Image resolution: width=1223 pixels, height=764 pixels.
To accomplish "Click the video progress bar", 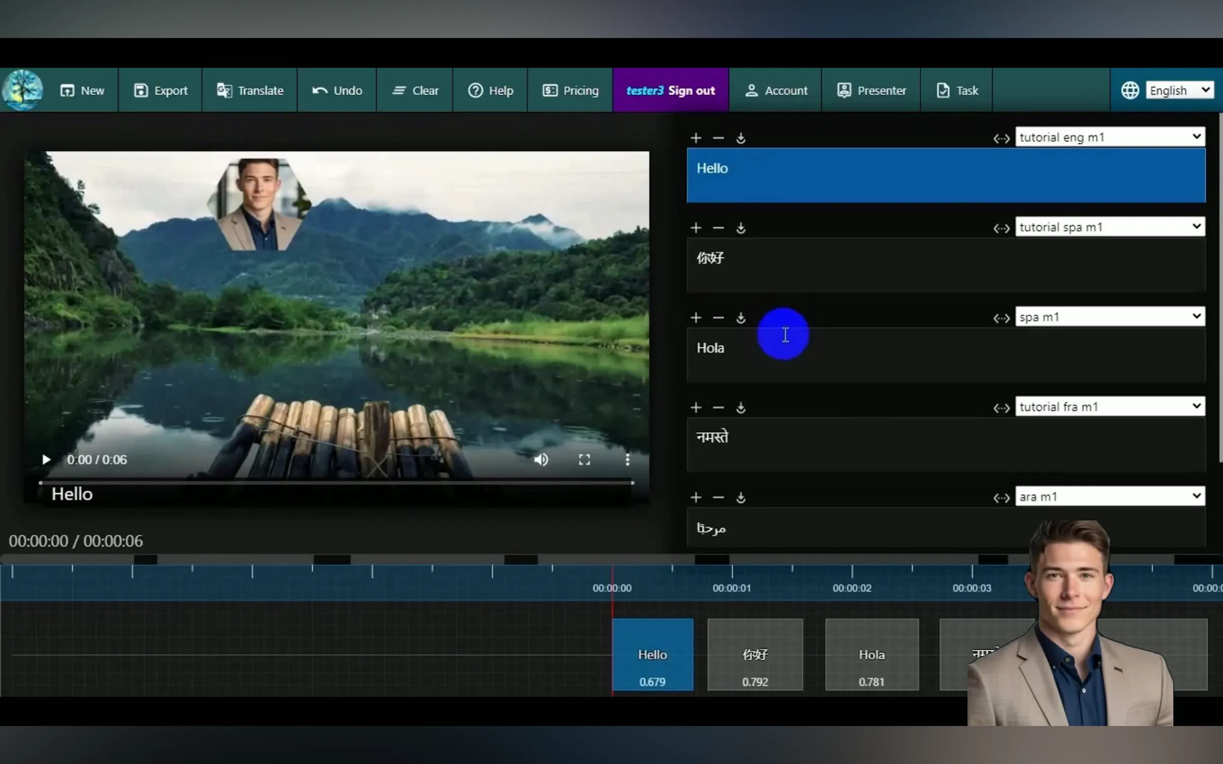I will tap(336, 483).
